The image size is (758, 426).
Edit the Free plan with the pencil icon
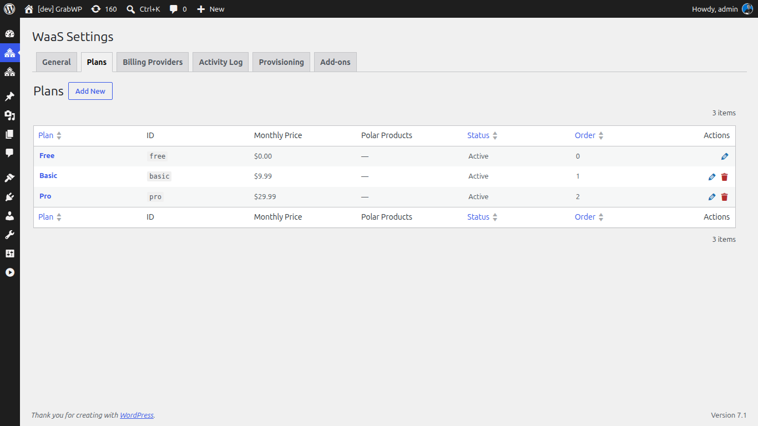pos(725,156)
